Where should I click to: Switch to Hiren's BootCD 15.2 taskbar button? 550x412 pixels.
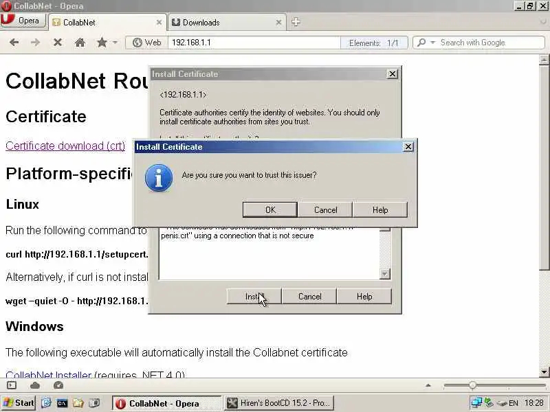point(279,403)
